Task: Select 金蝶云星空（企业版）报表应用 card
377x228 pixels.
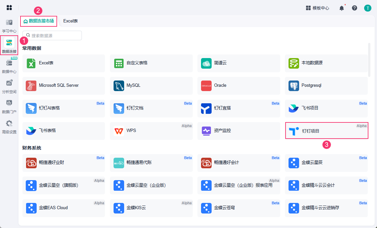Action: tap(239, 185)
